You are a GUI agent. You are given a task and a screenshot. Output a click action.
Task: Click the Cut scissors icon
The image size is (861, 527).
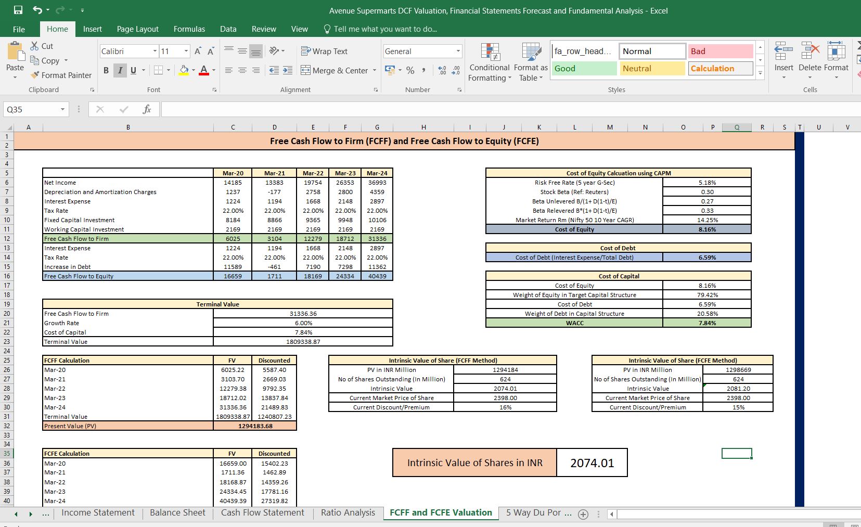(x=35, y=46)
